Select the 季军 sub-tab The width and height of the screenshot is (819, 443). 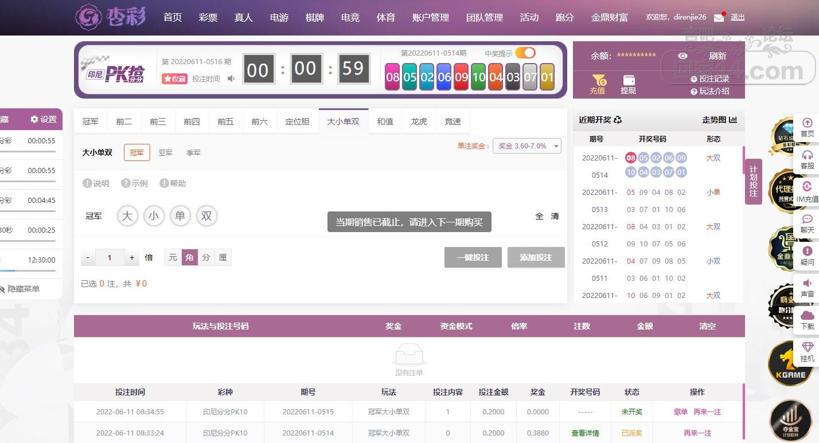click(193, 152)
